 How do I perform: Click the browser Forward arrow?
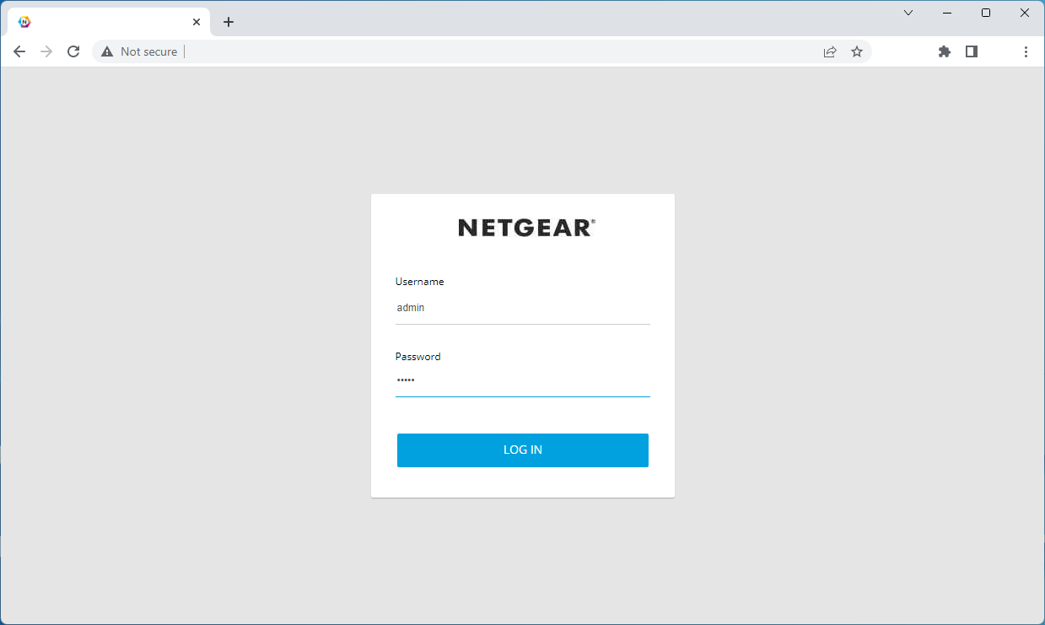(46, 51)
